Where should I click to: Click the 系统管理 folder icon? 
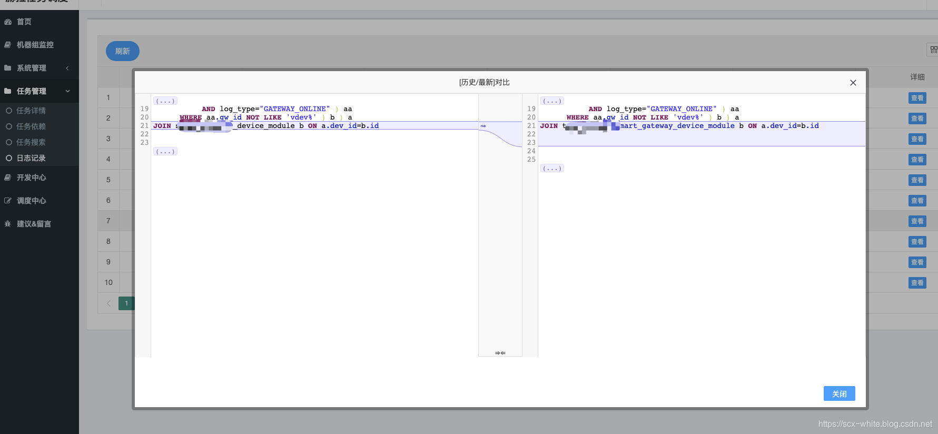[x=8, y=68]
